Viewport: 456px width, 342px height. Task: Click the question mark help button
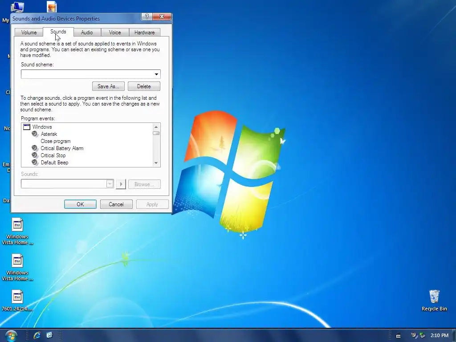tap(147, 16)
